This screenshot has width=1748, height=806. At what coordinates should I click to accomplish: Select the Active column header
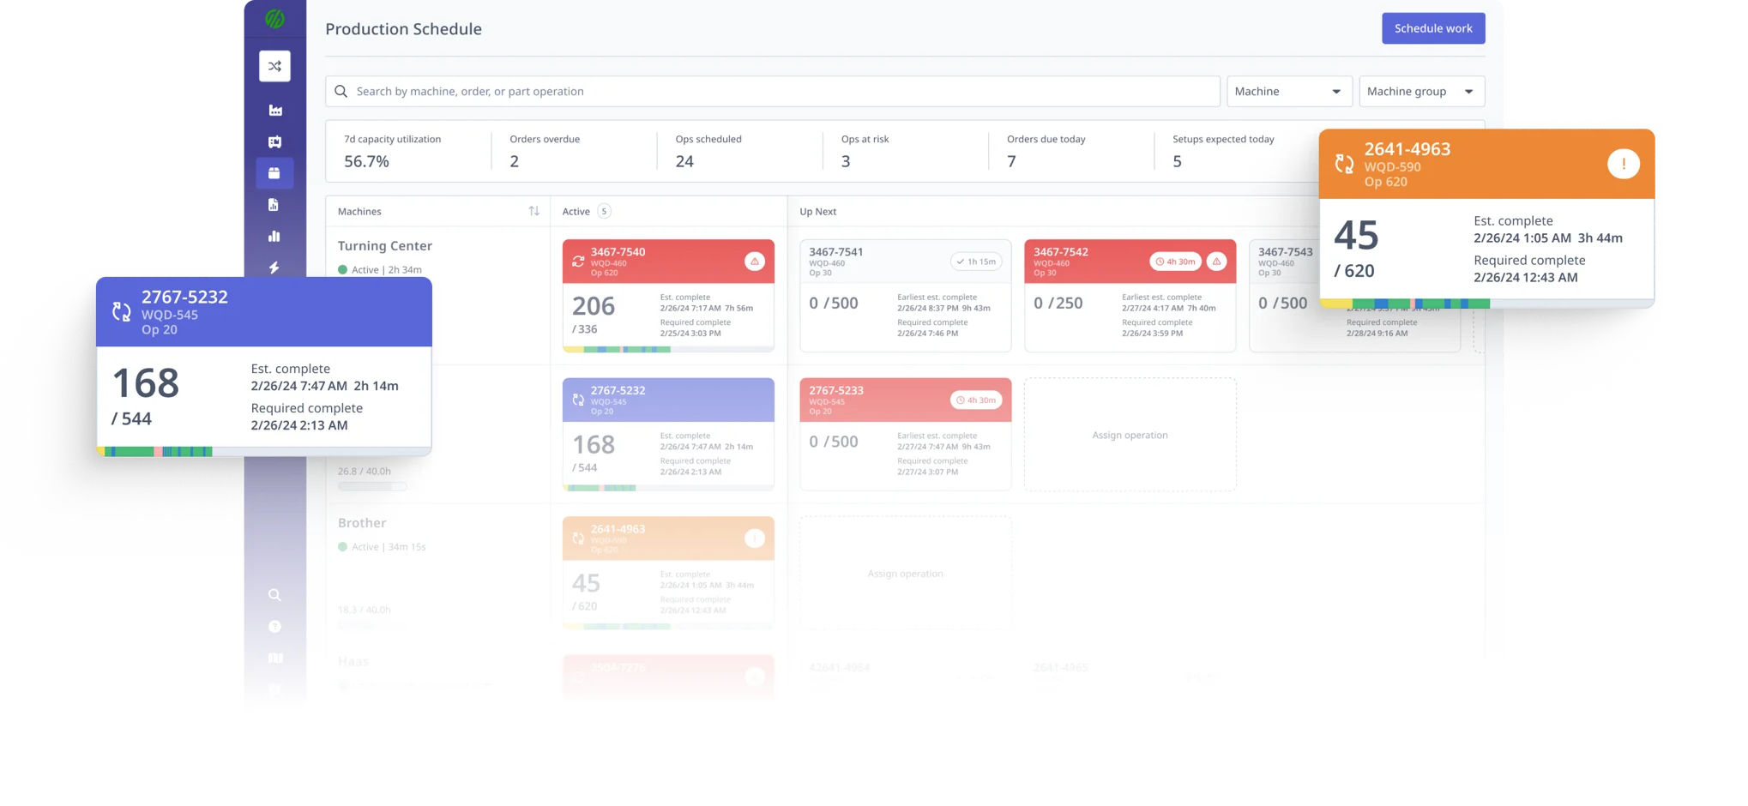click(574, 211)
